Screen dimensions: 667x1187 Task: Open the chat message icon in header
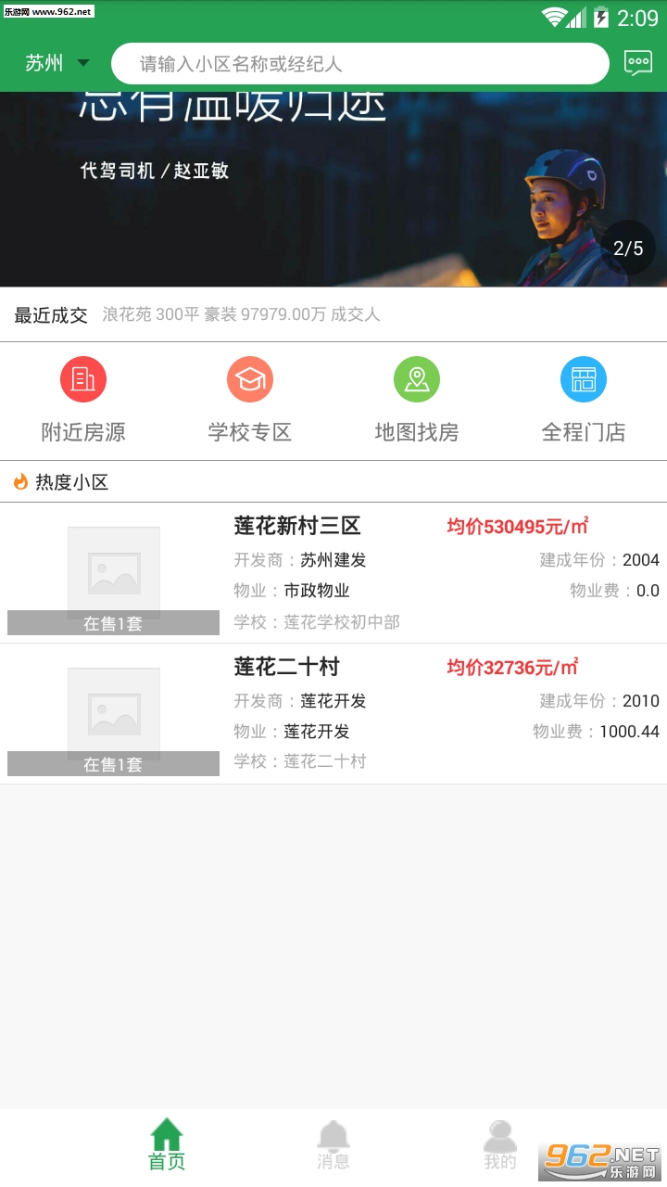click(638, 63)
